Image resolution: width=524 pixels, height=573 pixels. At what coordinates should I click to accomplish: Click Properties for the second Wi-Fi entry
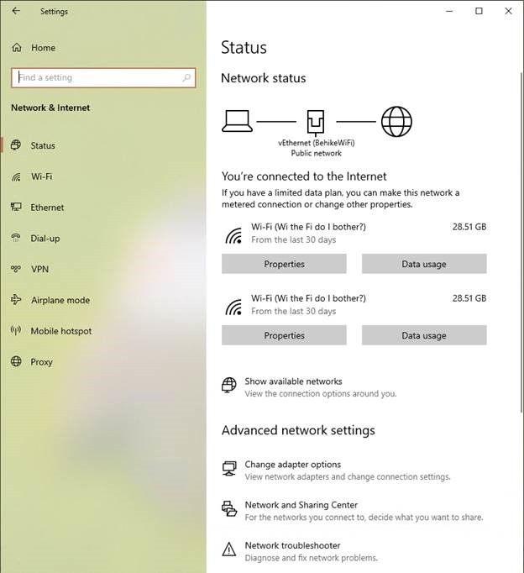(x=284, y=335)
